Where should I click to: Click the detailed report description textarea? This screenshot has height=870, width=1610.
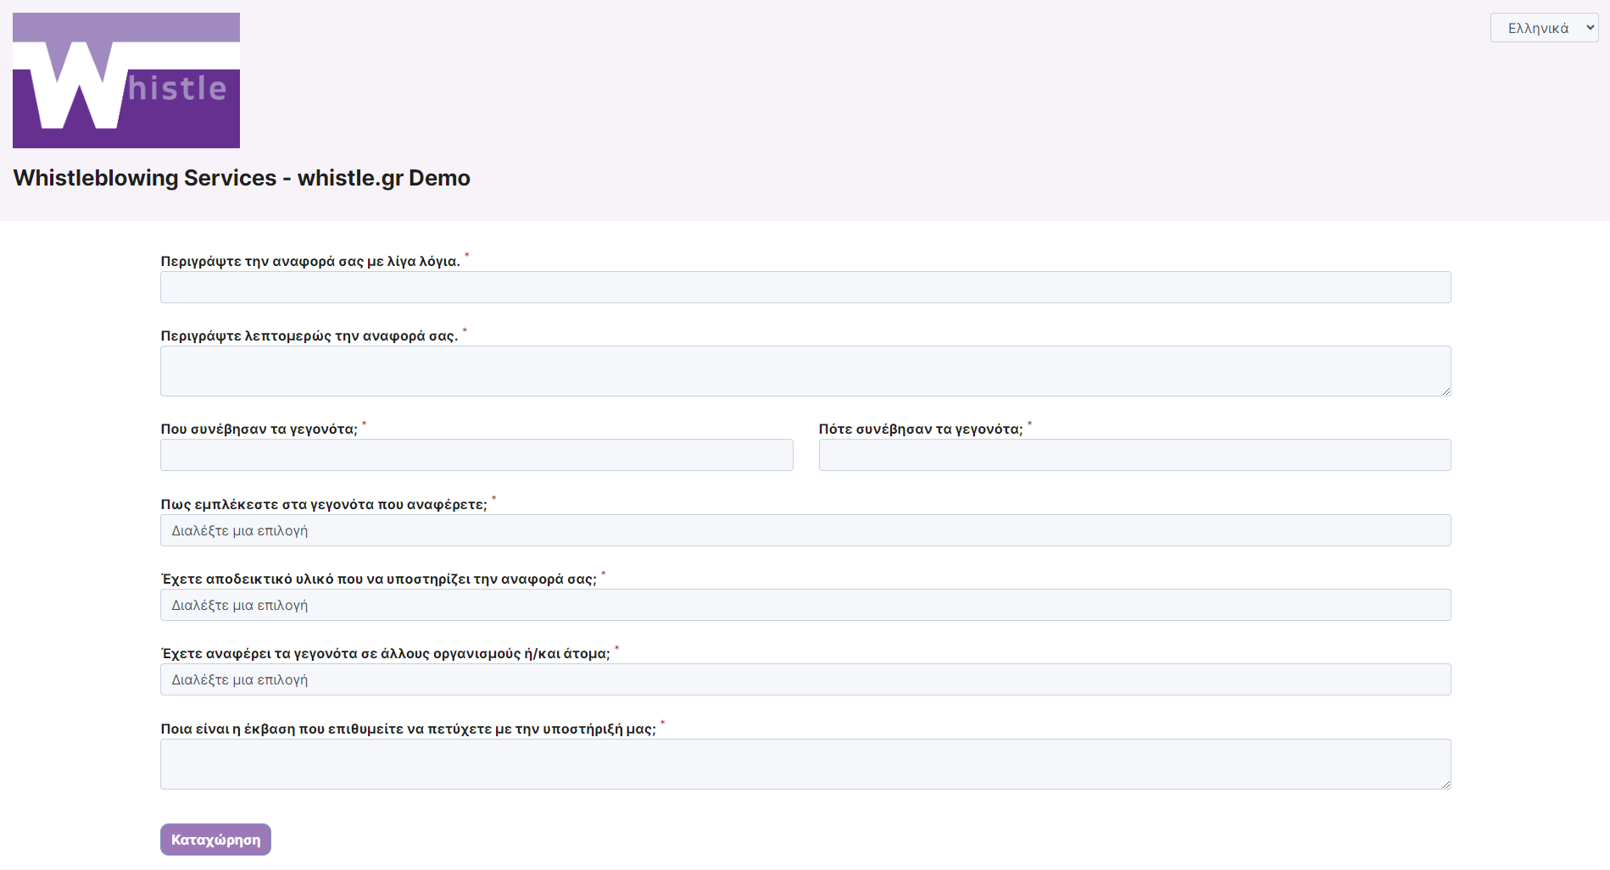(x=805, y=370)
